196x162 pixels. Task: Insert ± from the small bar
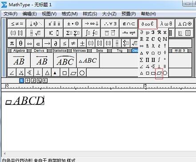[x=82, y=43]
